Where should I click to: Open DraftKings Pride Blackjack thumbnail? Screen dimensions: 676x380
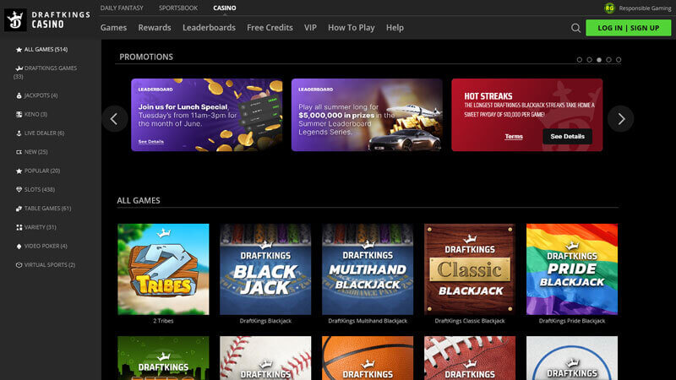pyautogui.click(x=572, y=269)
